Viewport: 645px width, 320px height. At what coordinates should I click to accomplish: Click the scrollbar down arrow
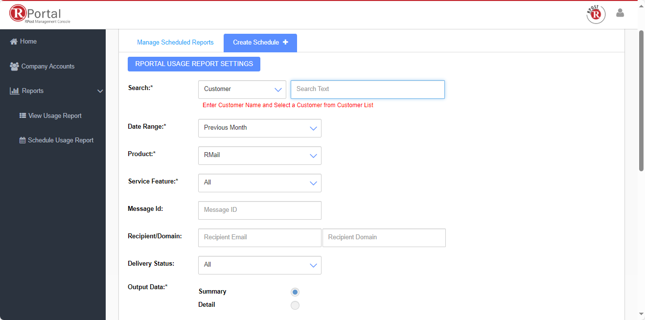pos(641,314)
